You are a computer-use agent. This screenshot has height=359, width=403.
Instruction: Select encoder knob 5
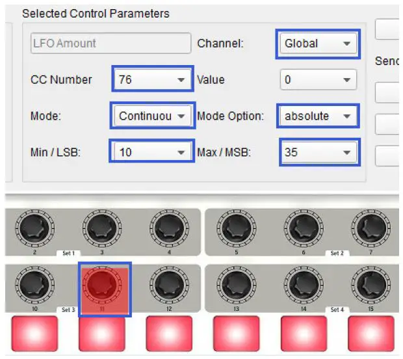pyautogui.click(x=237, y=229)
